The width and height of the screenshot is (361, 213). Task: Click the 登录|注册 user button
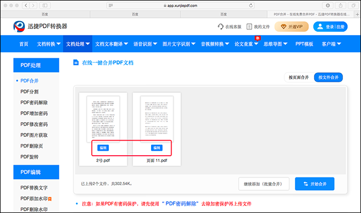(x=330, y=27)
